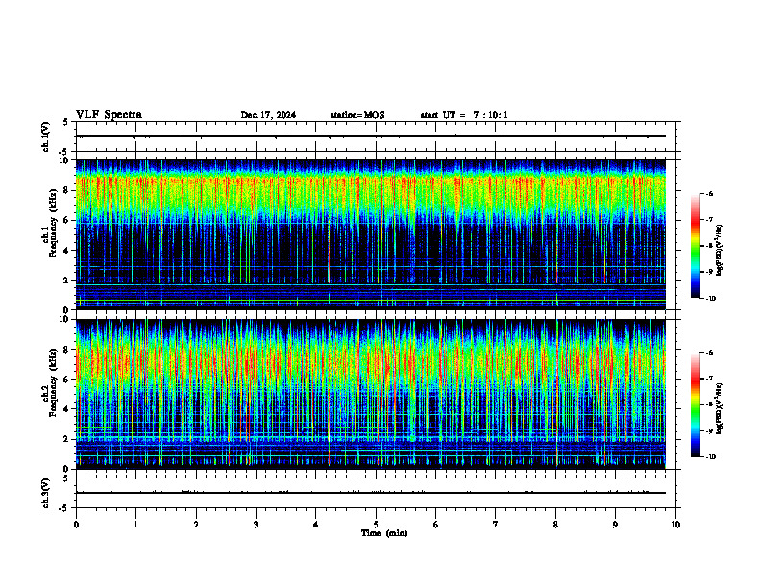Click the "5" tick on the ch.1(V) axis

[x=67, y=122]
